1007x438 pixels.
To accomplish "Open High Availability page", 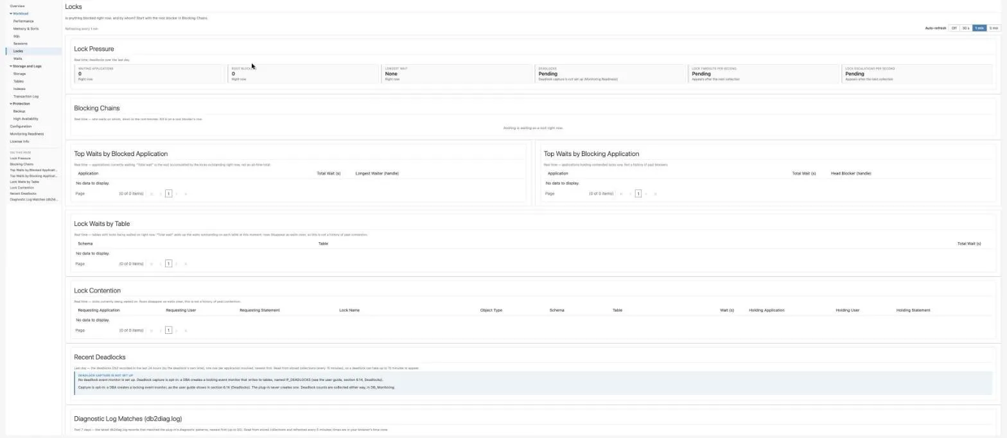I will (x=26, y=119).
